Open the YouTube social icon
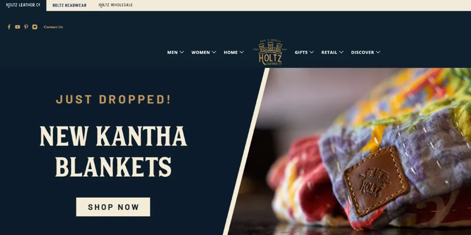Viewport: 471px width, 235px height. tap(17, 27)
